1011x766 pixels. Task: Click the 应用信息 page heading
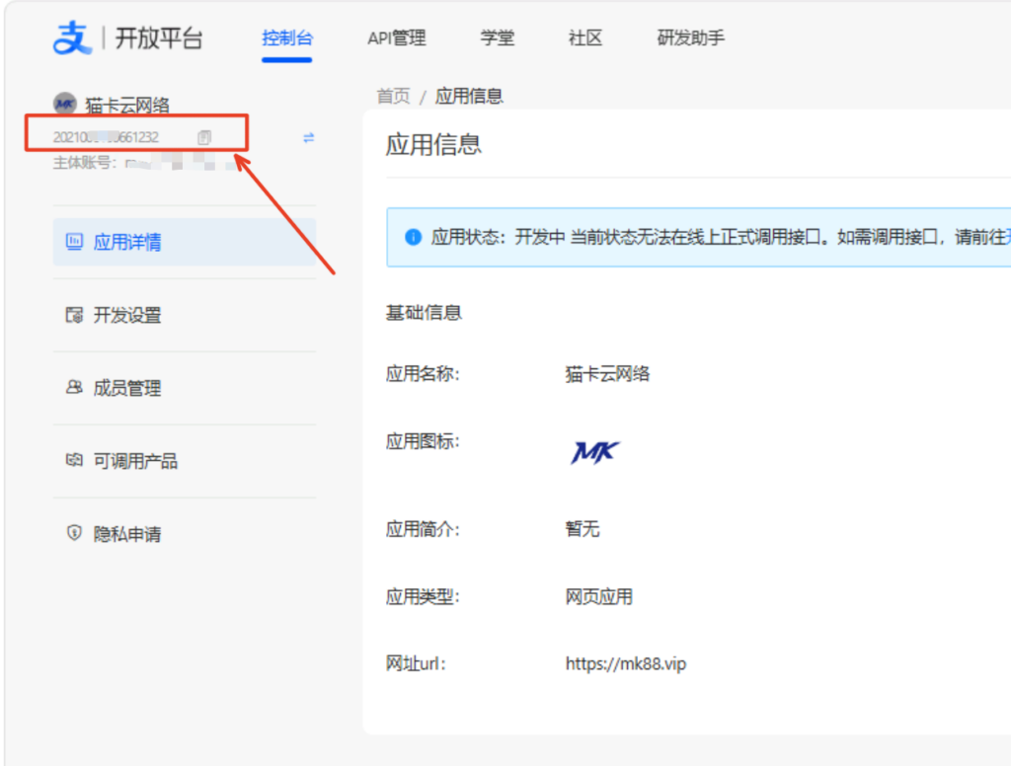coord(433,144)
